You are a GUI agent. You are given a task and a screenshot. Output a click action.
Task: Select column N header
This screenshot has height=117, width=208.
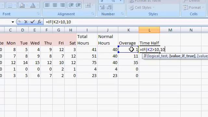[191, 30]
